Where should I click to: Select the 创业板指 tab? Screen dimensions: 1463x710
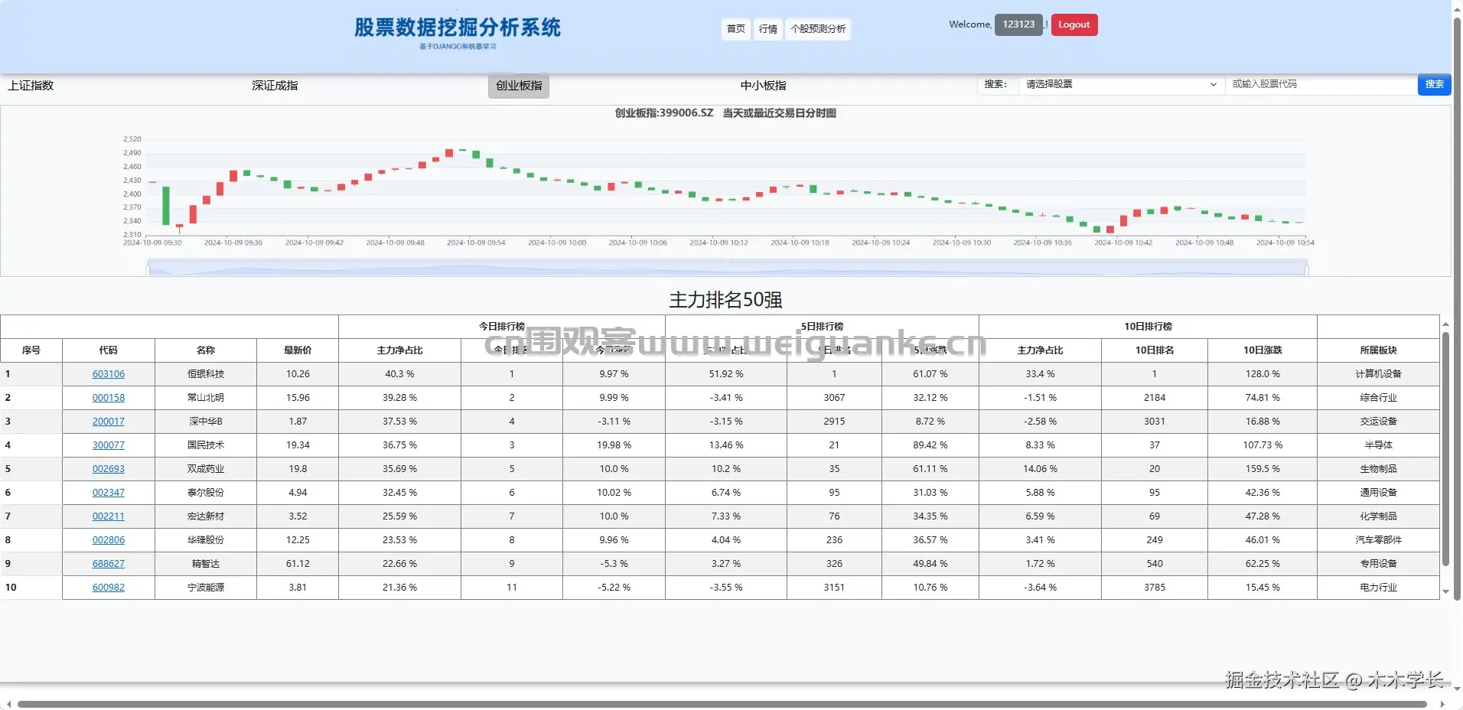point(519,86)
